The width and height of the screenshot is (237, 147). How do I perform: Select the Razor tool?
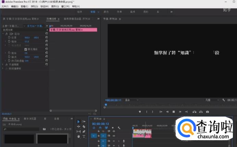click(x=84, y=127)
